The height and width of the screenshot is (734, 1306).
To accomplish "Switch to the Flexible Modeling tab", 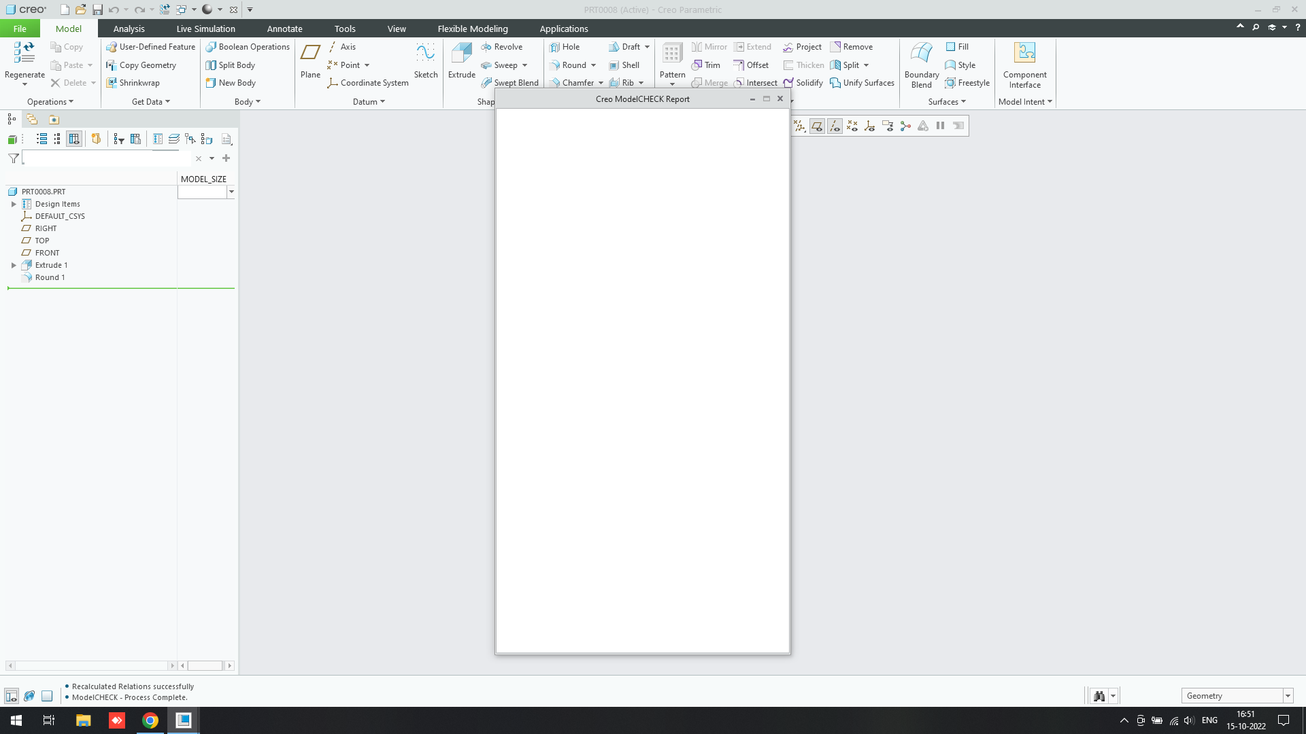I will (473, 29).
